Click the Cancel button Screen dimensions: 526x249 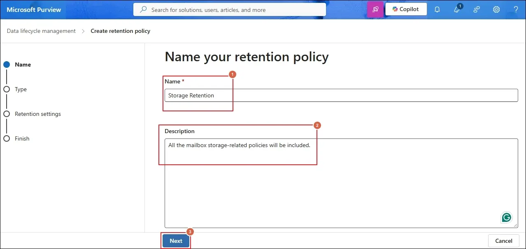tap(504, 241)
